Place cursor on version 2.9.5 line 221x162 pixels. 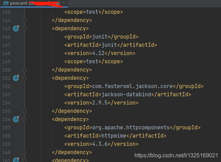coord(101,102)
